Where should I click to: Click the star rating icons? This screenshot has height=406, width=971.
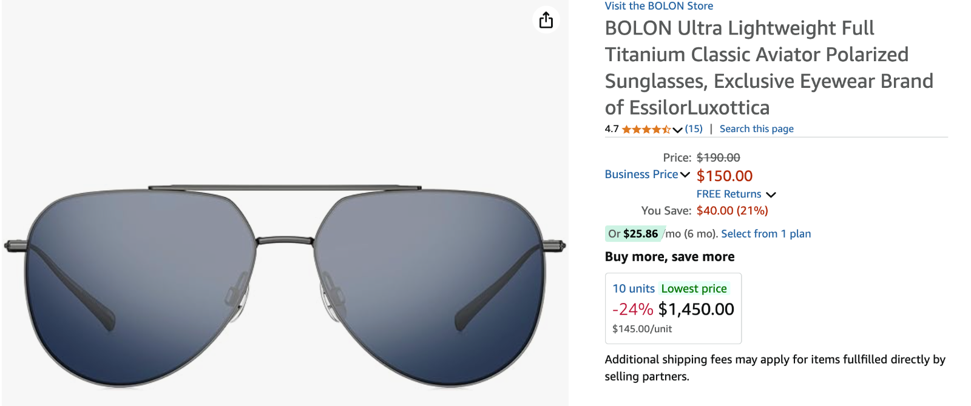[x=646, y=129]
